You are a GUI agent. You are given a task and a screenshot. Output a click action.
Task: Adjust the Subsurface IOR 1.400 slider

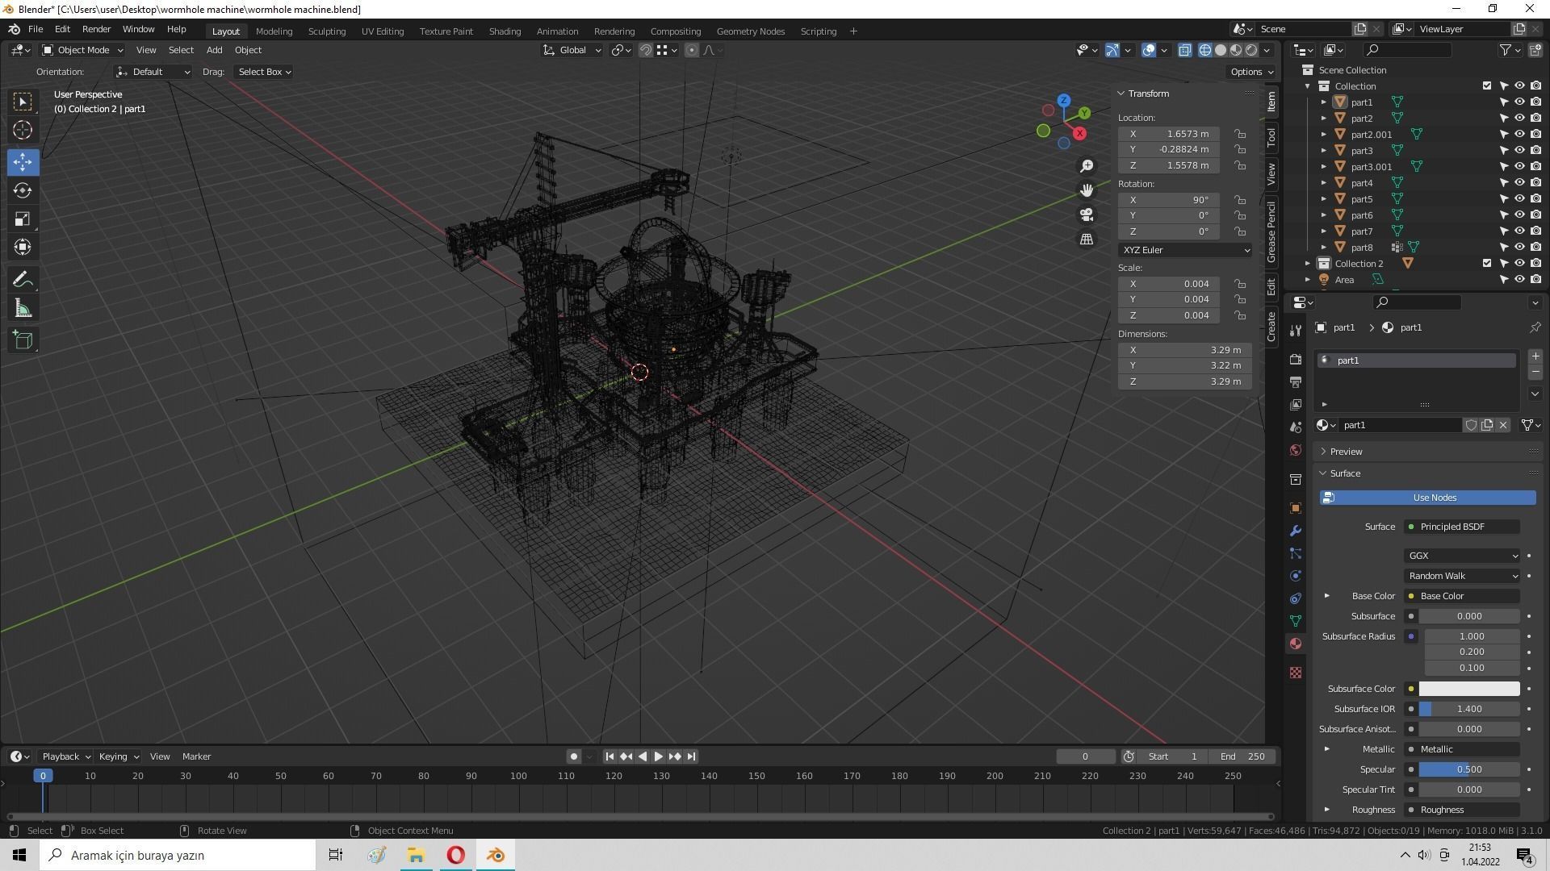pyautogui.click(x=1469, y=709)
